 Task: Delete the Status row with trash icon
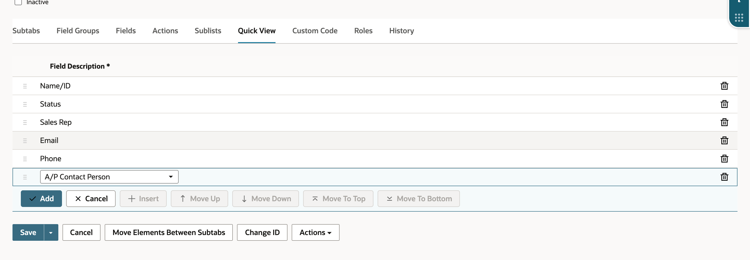coord(724,104)
